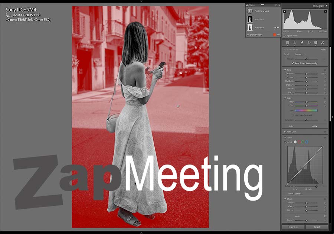Choose the red channel curve circle
This screenshot has height=234, width=334.
click(299, 142)
